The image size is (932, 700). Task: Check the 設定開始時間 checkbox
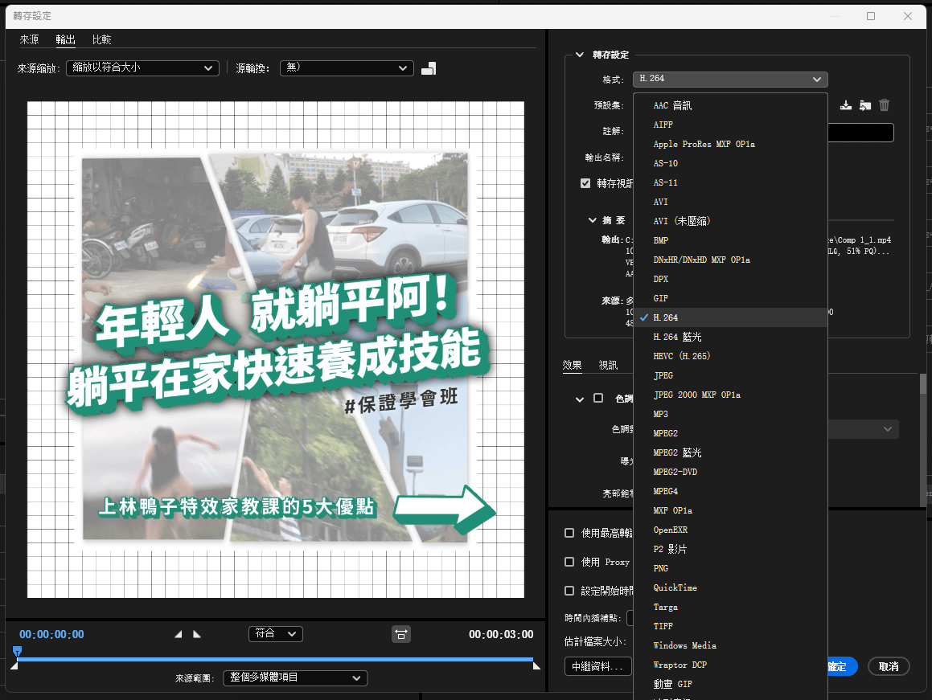(x=569, y=589)
